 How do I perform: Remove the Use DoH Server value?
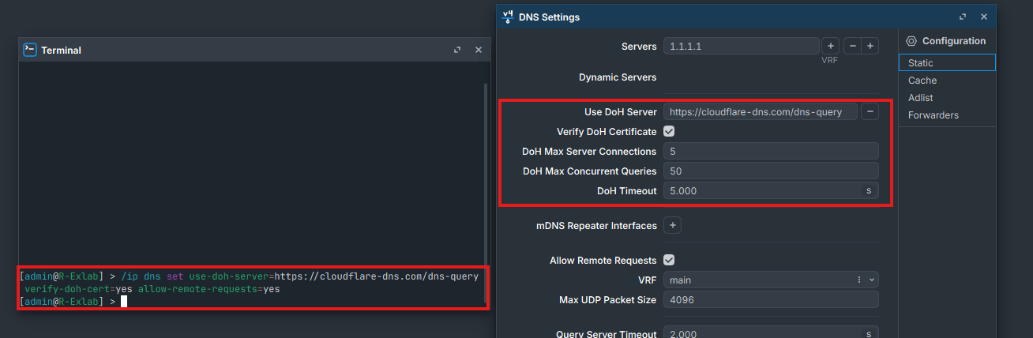(870, 112)
